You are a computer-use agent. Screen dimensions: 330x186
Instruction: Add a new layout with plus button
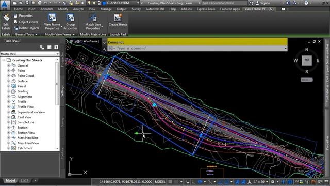click(x=35, y=180)
